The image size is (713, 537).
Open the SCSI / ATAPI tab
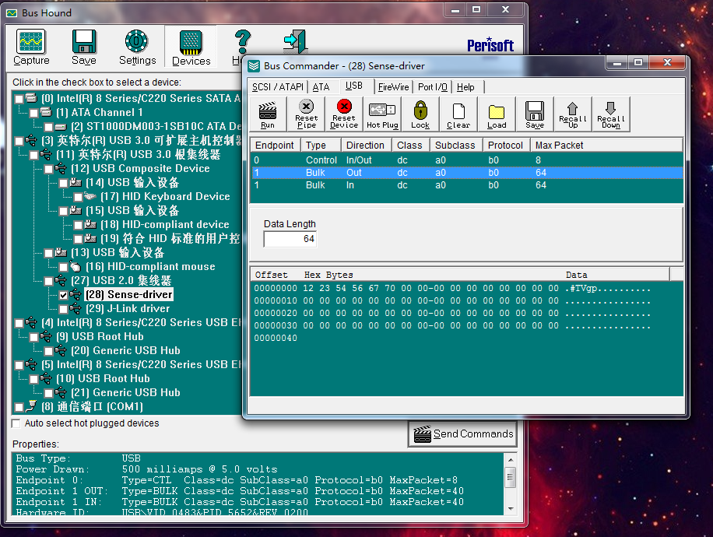coord(278,87)
